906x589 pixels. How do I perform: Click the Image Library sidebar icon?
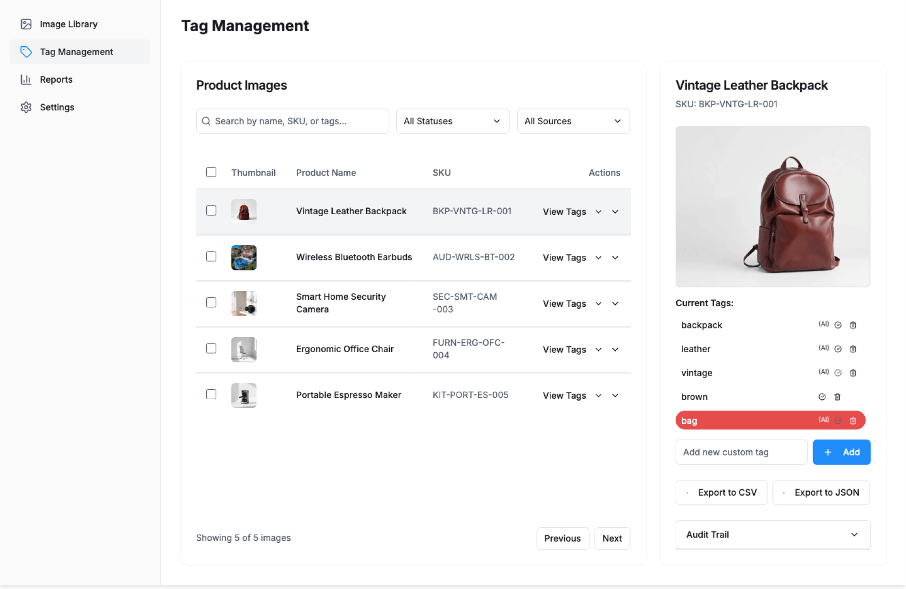tap(26, 24)
